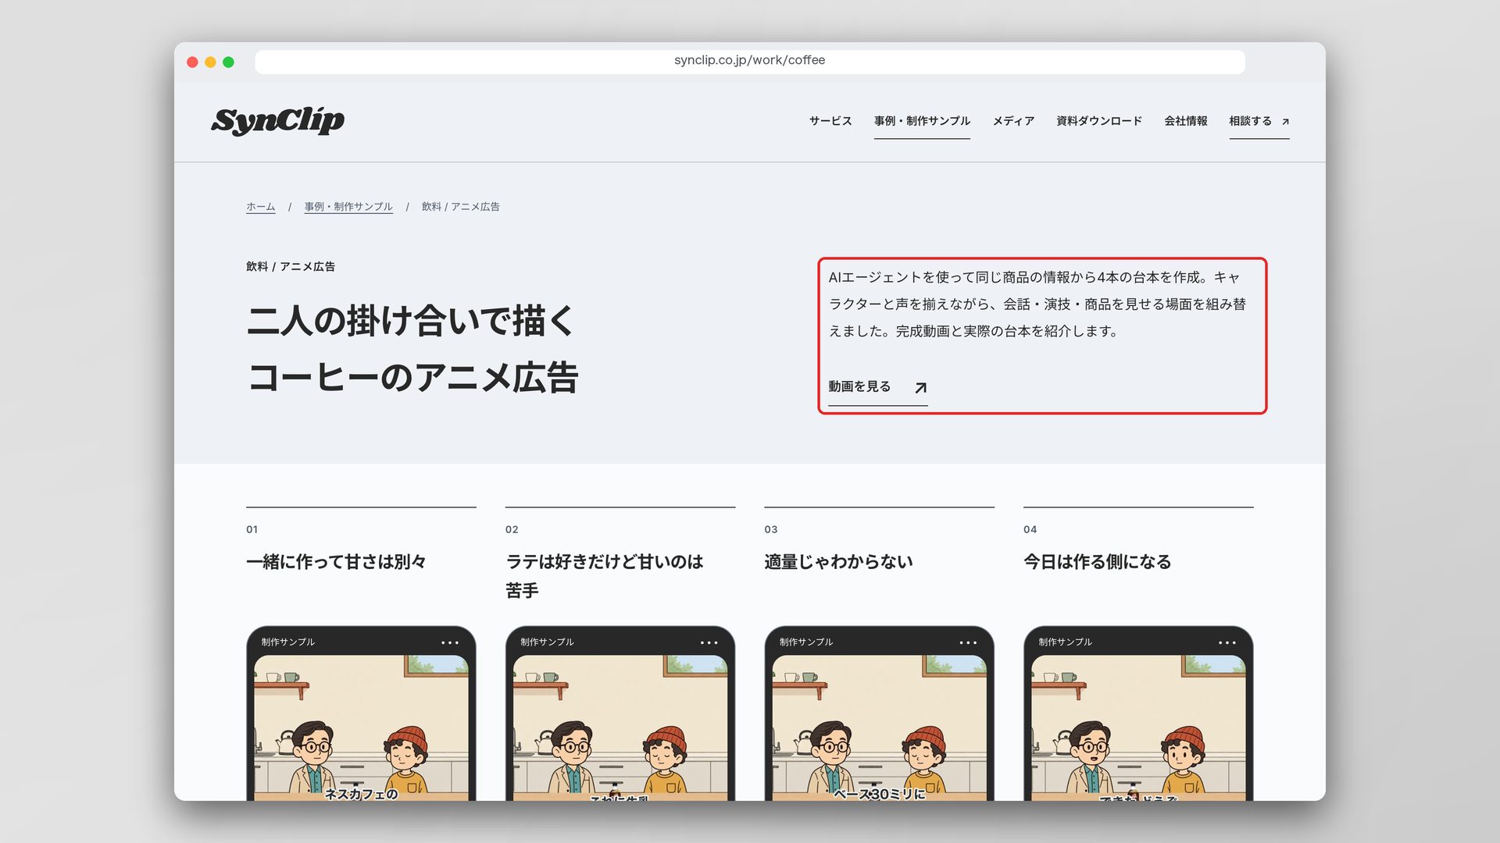Click the green maximize window button
This screenshot has height=843, width=1500.
tap(228, 62)
